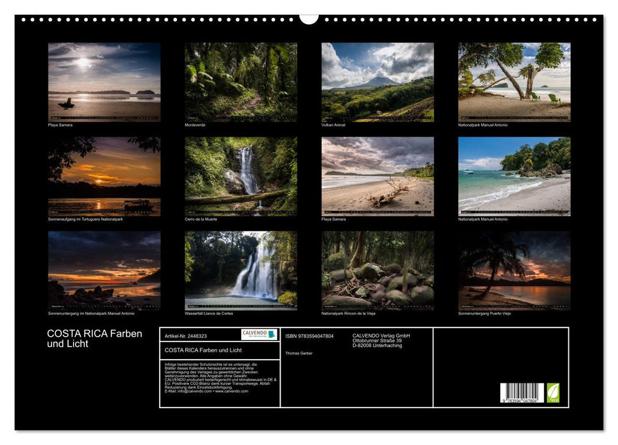Open the Cerro de la Muerte waterfall thumbnail
The height and width of the screenshot is (445, 618).
point(241,177)
